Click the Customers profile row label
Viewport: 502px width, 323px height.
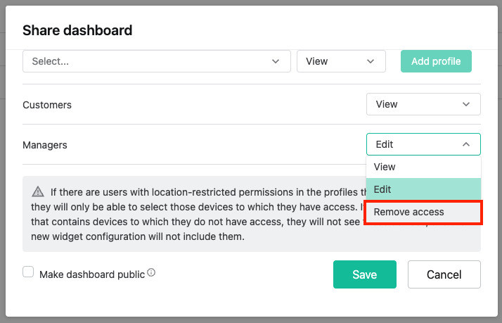point(47,104)
